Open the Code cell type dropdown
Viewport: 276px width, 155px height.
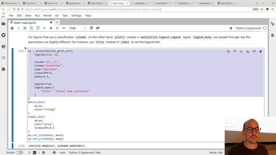[x=78, y=28]
